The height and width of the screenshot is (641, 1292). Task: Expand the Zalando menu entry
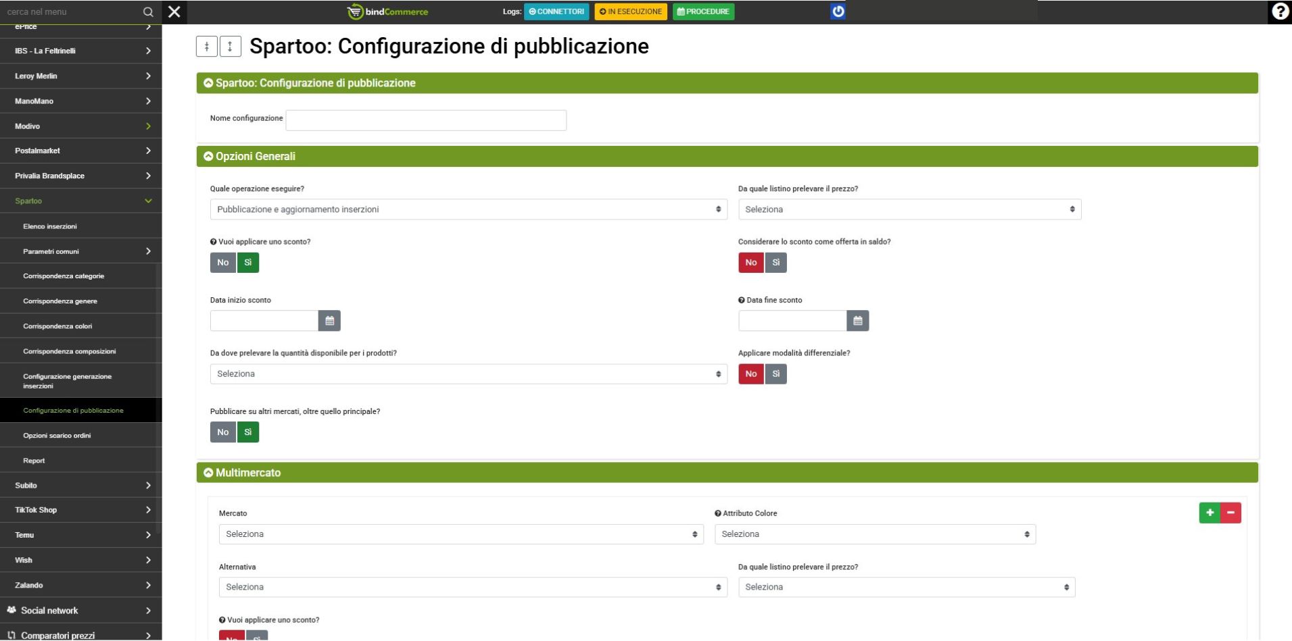pyautogui.click(x=80, y=586)
